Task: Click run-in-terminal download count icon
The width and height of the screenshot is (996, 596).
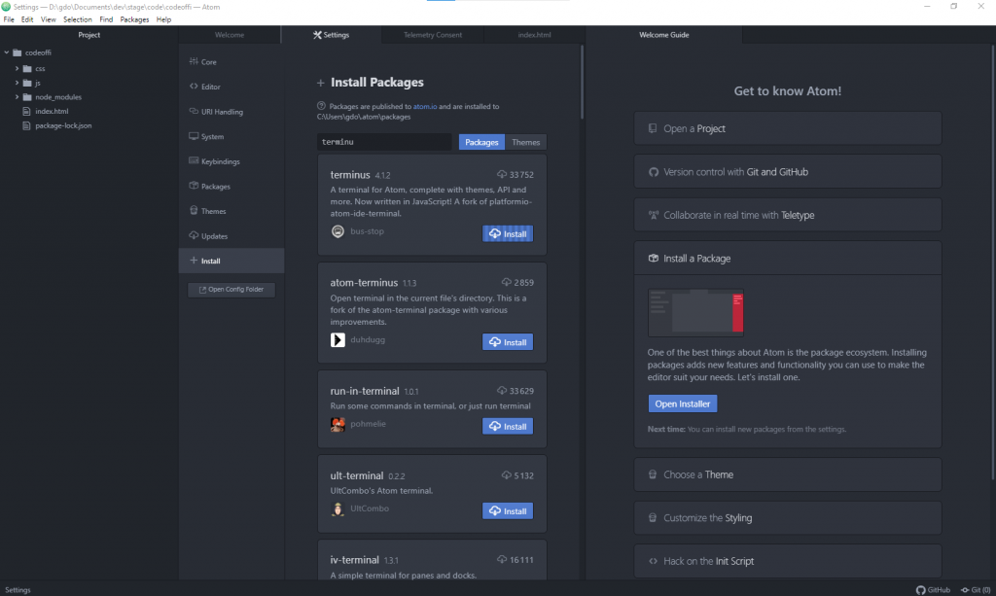Action: coord(502,391)
